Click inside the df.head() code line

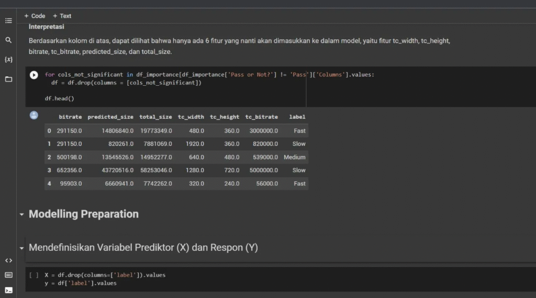[x=60, y=98]
